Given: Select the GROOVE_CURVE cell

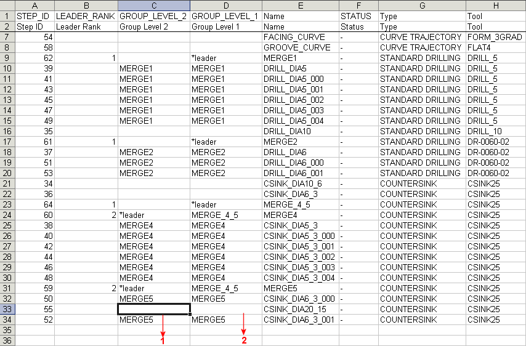Looking at the screenshot, I should pyautogui.click(x=300, y=47).
